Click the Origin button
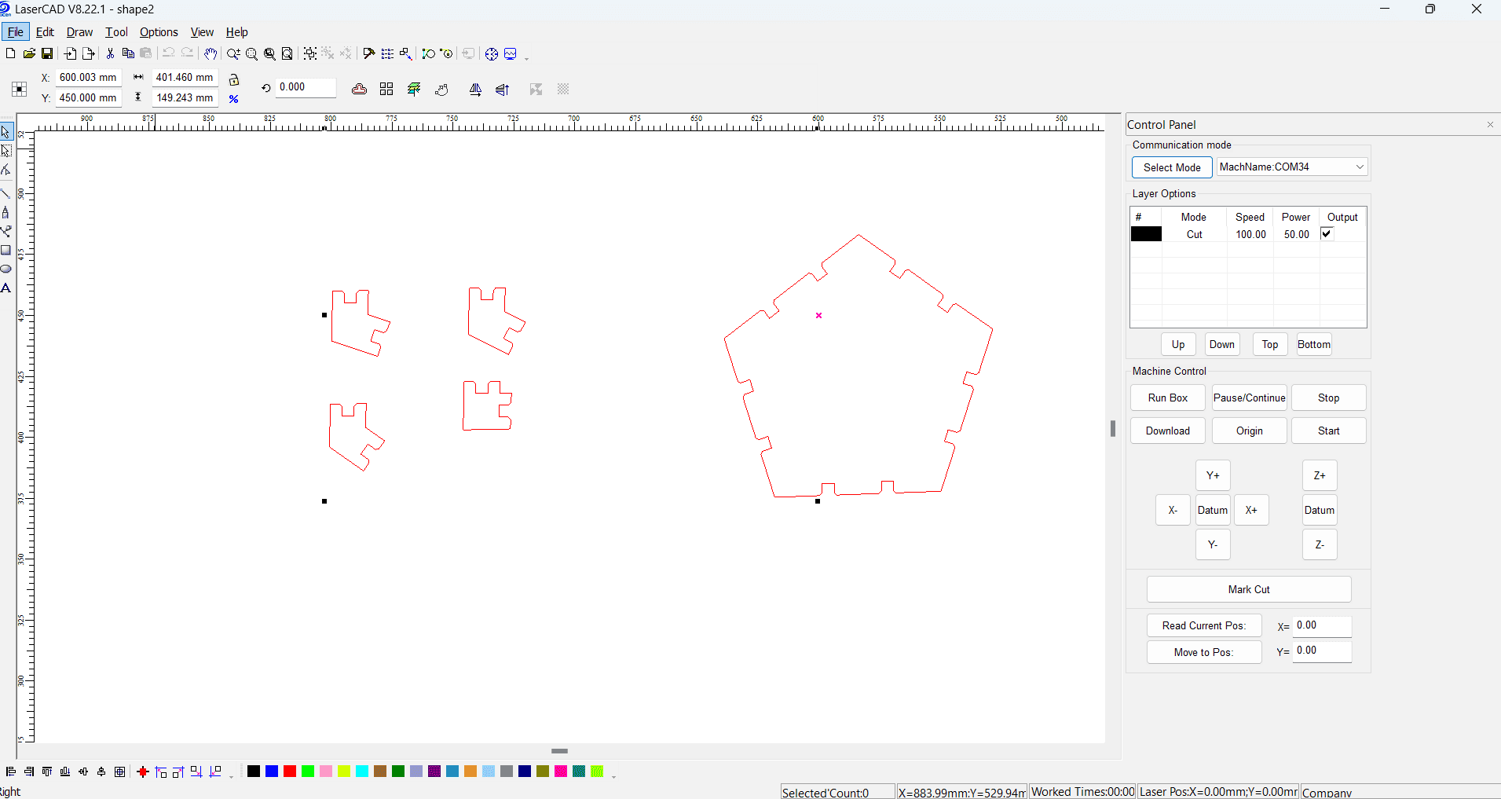Image resolution: width=1501 pixels, height=799 pixels. [1250, 431]
